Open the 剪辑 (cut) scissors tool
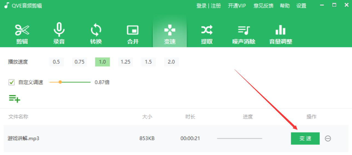The image size is (352, 155). [x=22, y=34]
